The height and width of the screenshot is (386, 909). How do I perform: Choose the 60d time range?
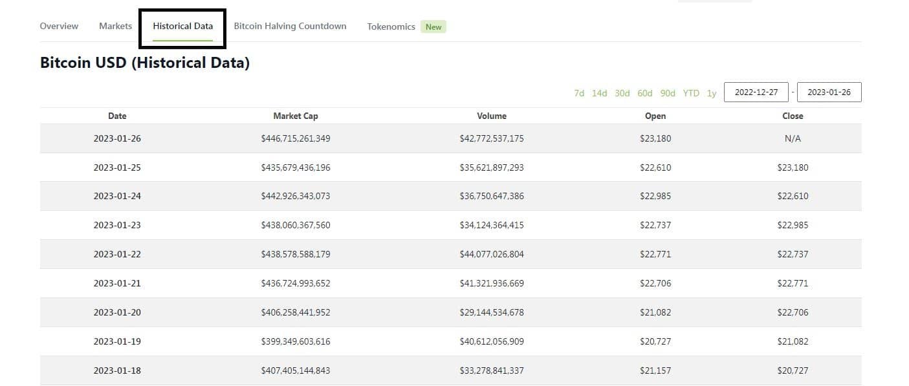point(644,93)
